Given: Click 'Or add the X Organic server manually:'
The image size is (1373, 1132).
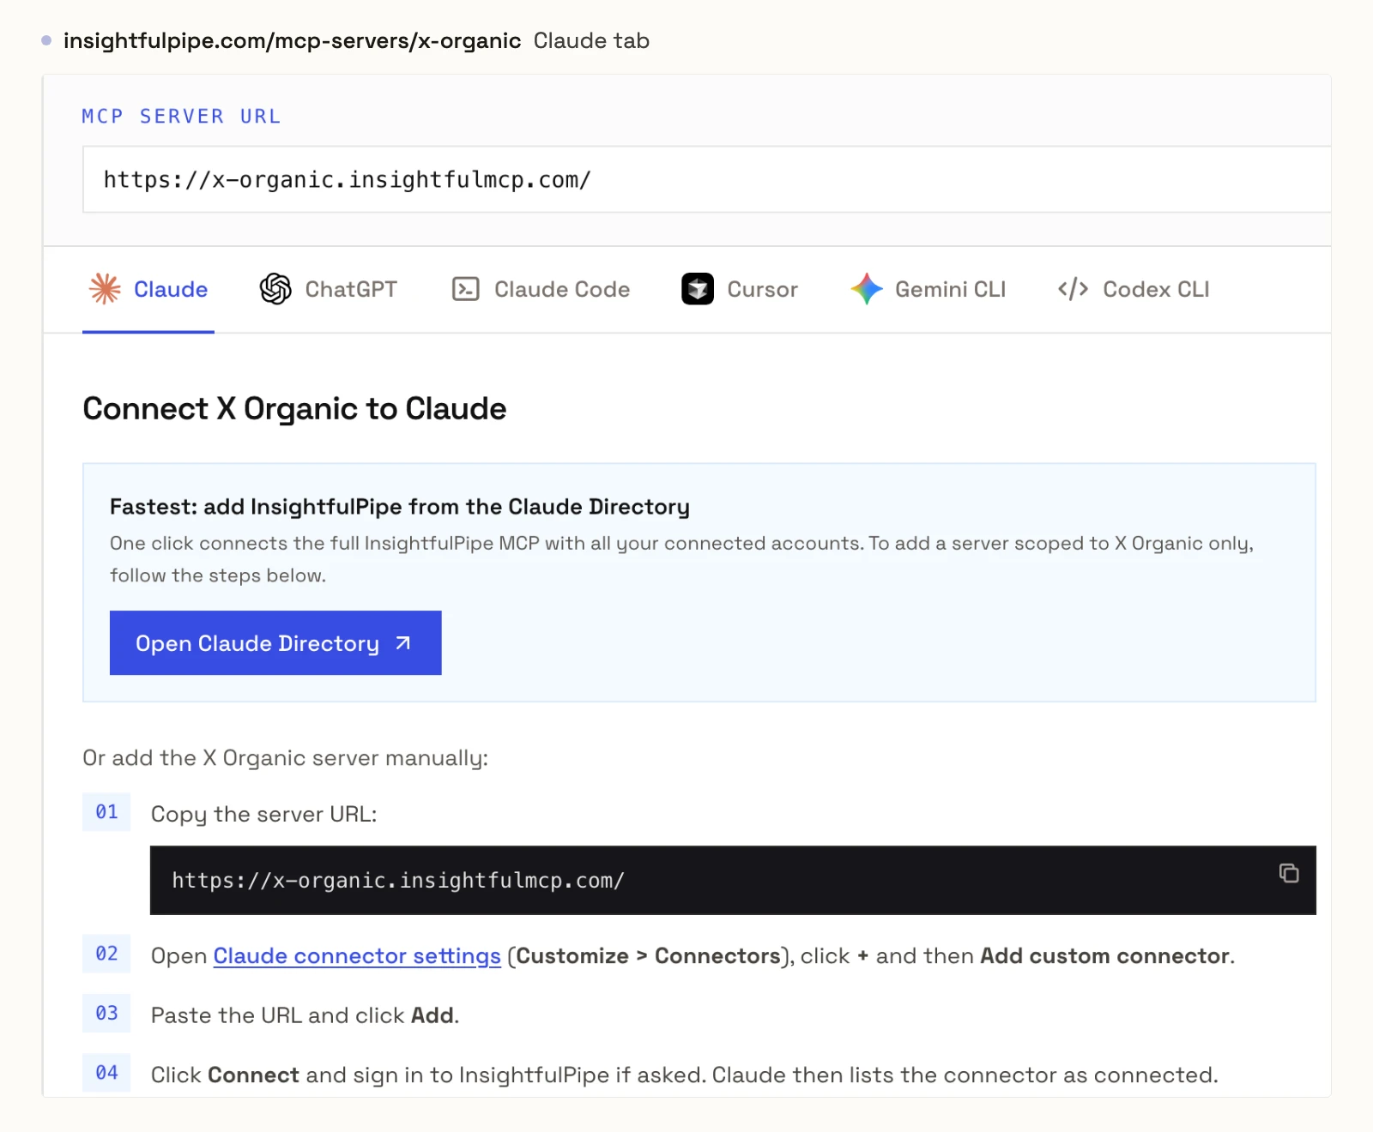Looking at the screenshot, I should 285,758.
